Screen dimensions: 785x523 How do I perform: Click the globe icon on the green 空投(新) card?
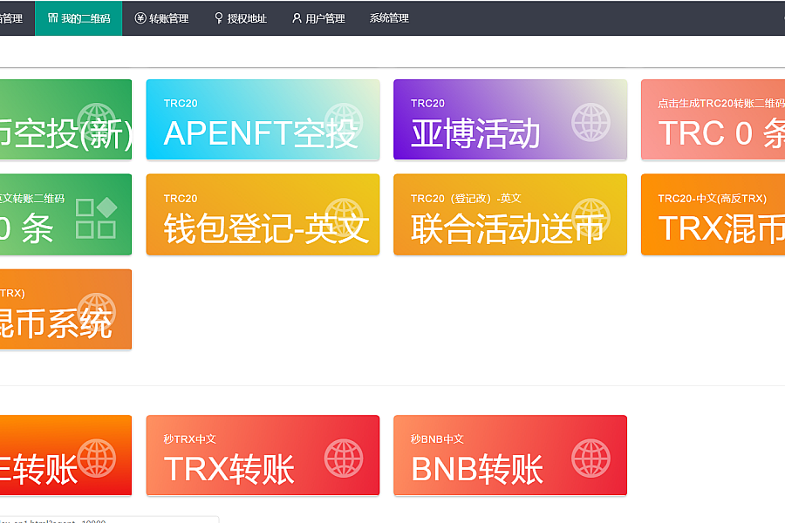click(97, 122)
